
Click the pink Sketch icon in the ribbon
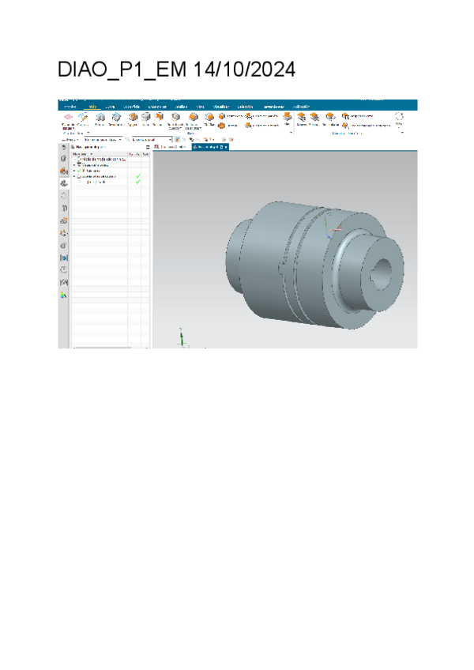pos(66,118)
